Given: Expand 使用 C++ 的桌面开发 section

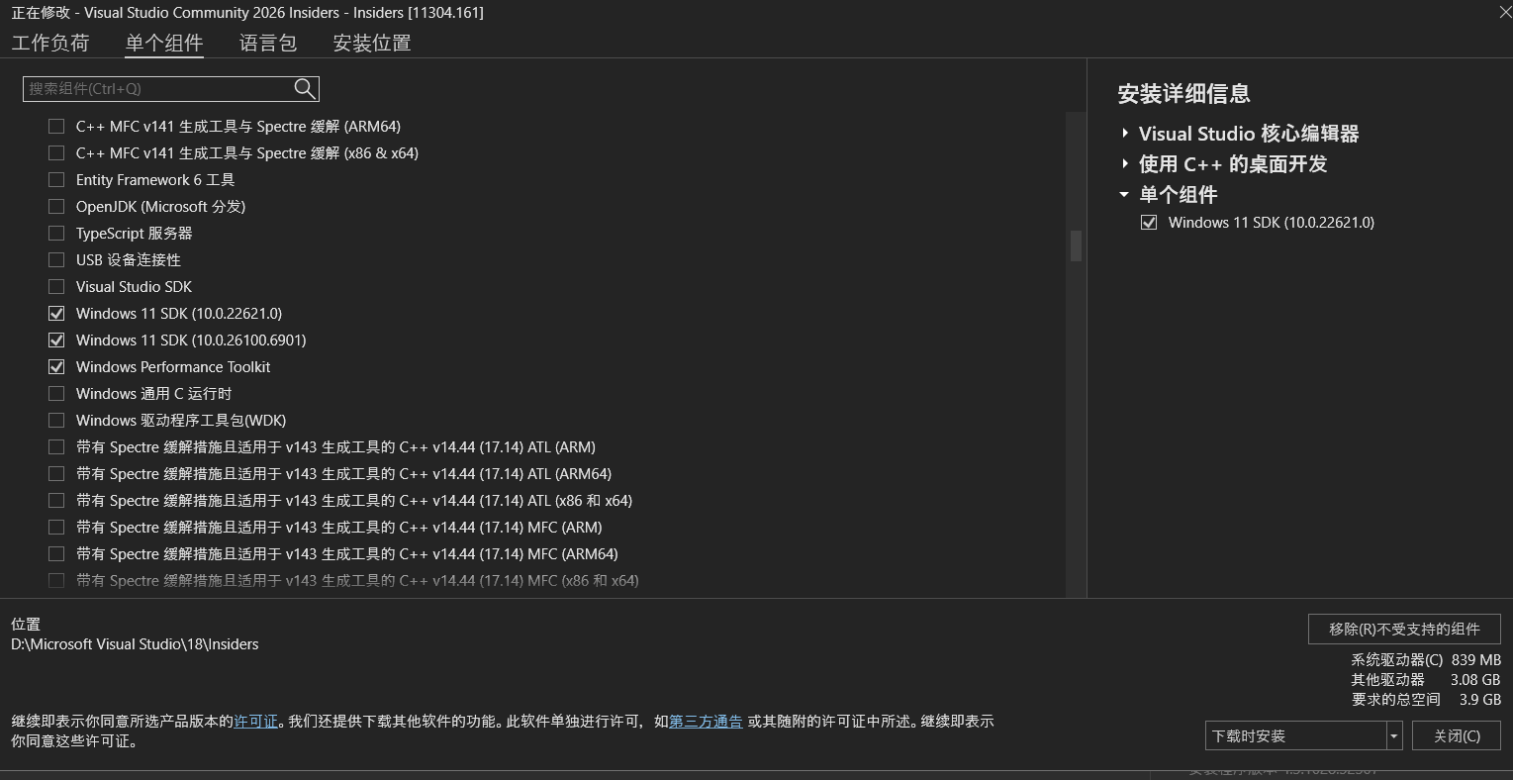Looking at the screenshot, I should tap(1125, 163).
